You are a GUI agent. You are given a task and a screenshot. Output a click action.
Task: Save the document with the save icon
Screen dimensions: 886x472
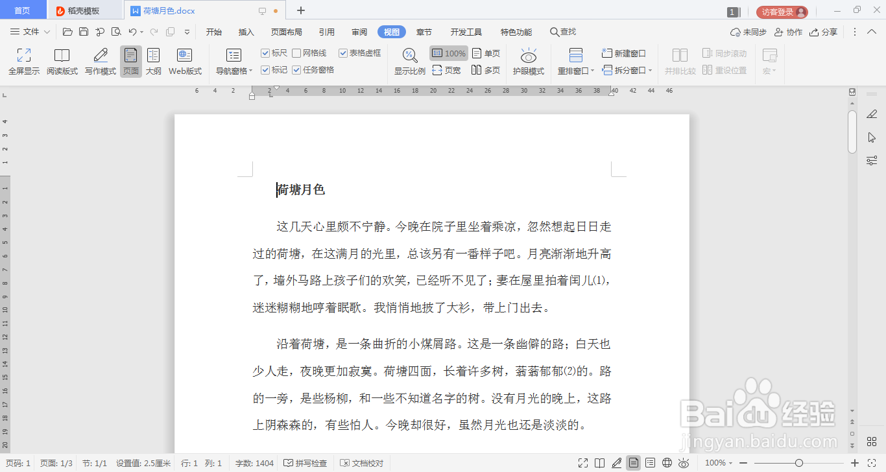tap(84, 32)
